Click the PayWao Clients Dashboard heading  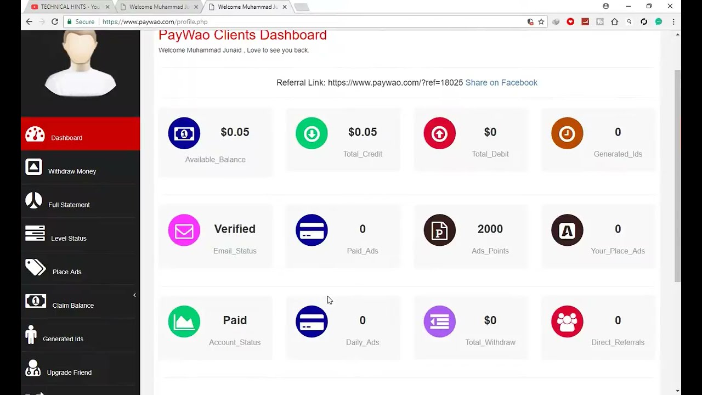click(x=242, y=35)
